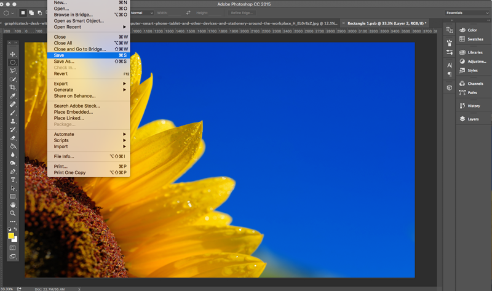This screenshot has width=492, height=291.
Task: Select the Elliptical Marquee tool
Action: click(12, 62)
